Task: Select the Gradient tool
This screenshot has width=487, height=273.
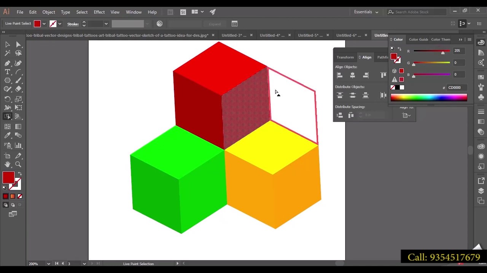Action: coord(18,126)
